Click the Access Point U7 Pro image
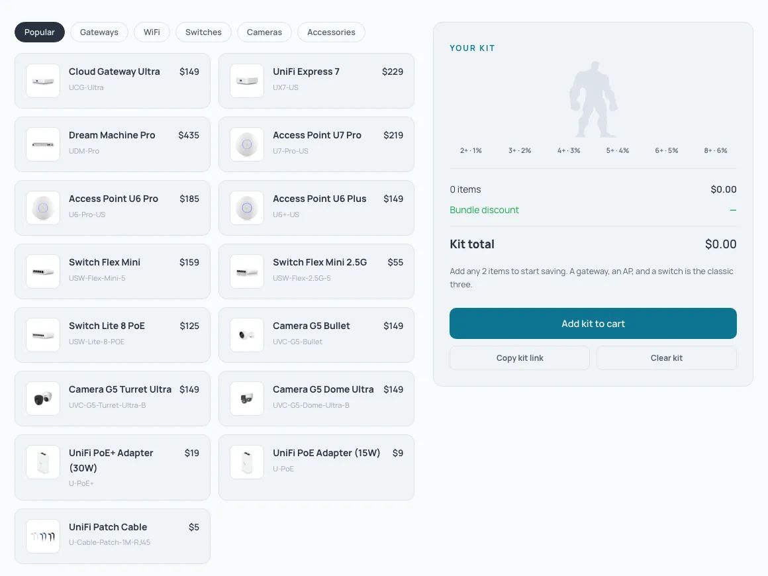The width and height of the screenshot is (768, 576). [247, 144]
